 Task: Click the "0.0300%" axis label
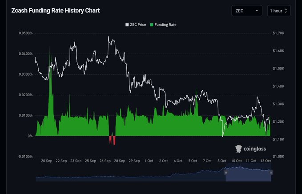click(x=26, y=74)
